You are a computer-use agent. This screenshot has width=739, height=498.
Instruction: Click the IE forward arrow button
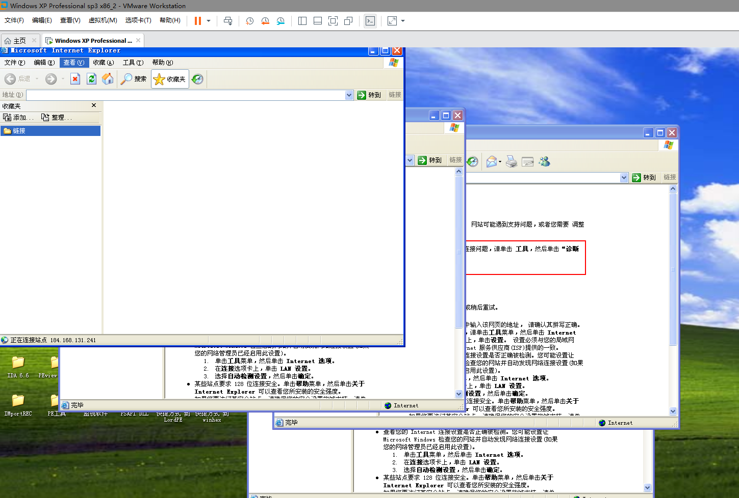point(51,79)
